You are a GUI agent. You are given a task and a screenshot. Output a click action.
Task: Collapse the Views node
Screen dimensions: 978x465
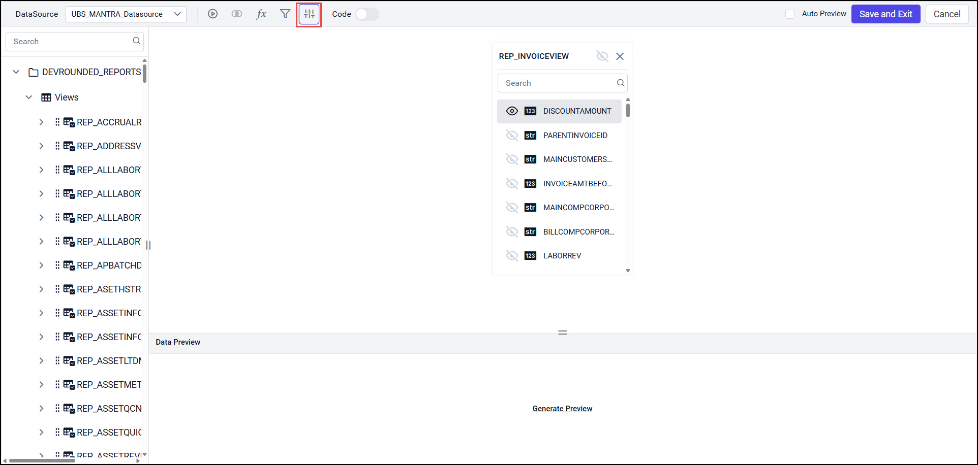pos(29,97)
